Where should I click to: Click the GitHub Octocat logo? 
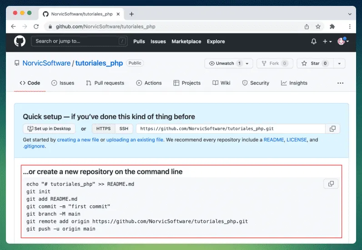(20, 41)
